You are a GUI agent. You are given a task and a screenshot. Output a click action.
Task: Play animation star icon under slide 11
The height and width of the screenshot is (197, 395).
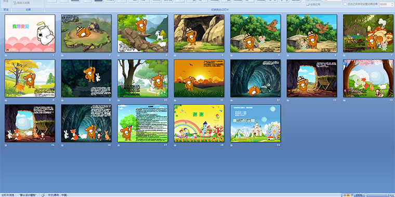[x=175, y=100]
